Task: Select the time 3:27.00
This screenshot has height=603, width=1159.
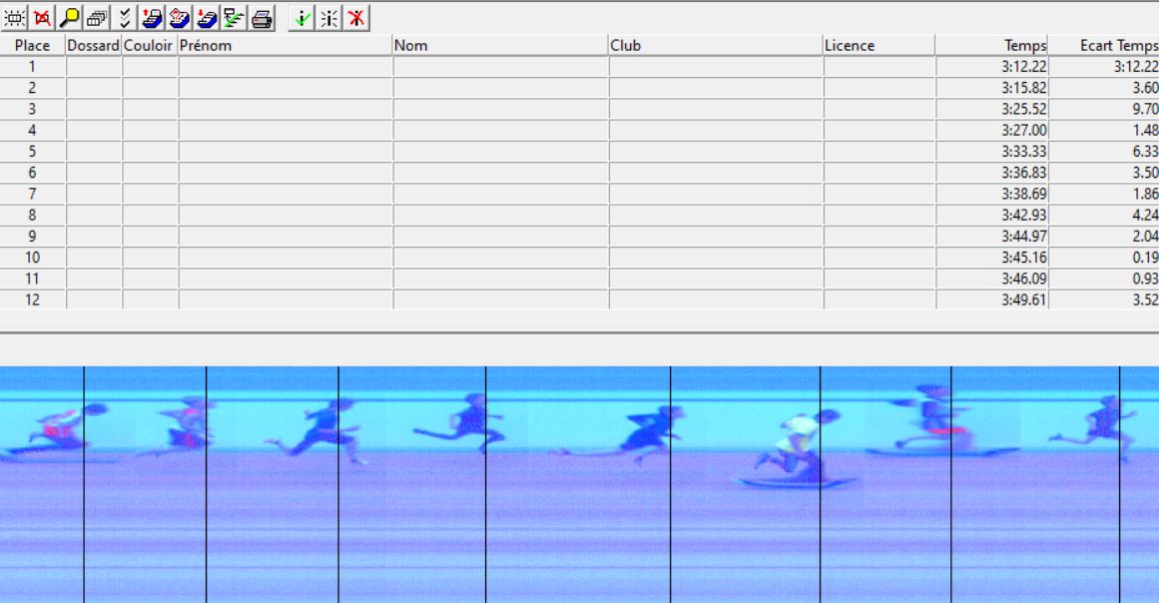Action: click(1024, 130)
